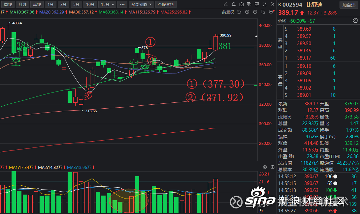Select the MA30:357.12 indicator label

82,12
